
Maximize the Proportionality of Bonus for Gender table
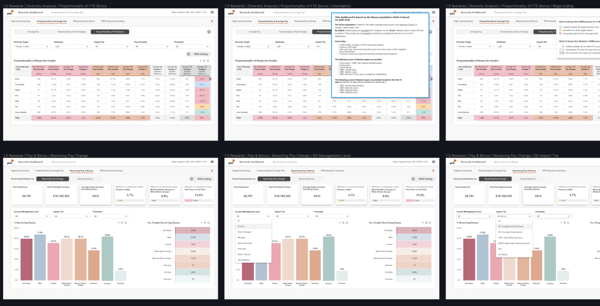[208, 61]
